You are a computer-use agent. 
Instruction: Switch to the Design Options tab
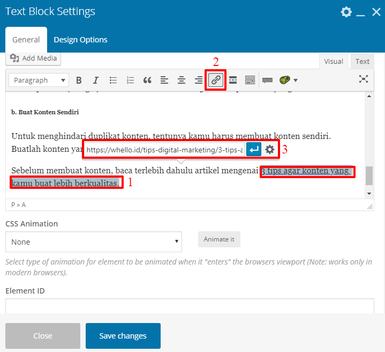[80, 40]
